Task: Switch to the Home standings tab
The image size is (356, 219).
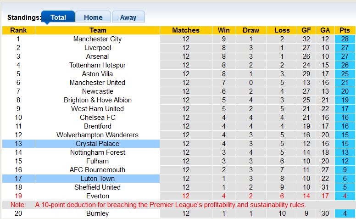Action: tap(93, 17)
